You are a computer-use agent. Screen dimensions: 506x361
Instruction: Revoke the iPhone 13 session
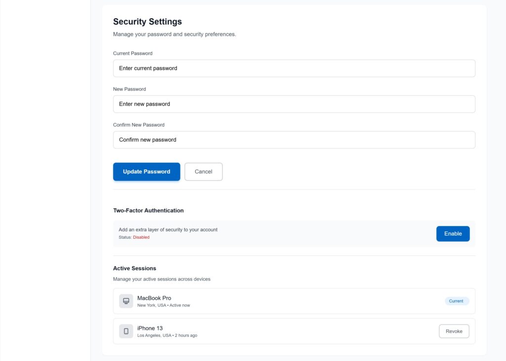(x=454, y=331)
